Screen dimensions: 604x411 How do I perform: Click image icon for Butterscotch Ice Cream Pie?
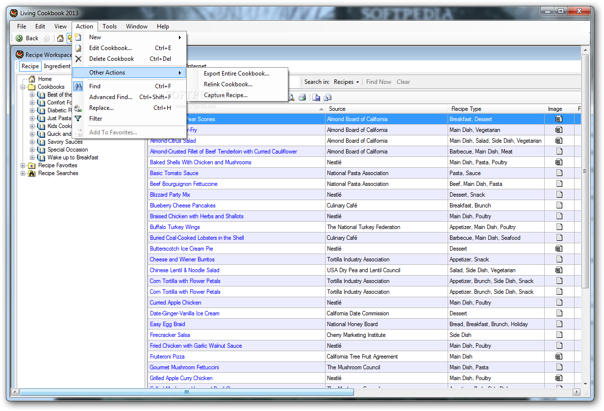pos(559,249)
